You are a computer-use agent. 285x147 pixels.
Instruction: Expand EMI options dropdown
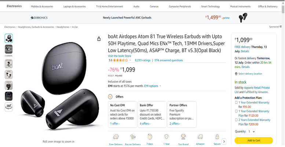153,86
